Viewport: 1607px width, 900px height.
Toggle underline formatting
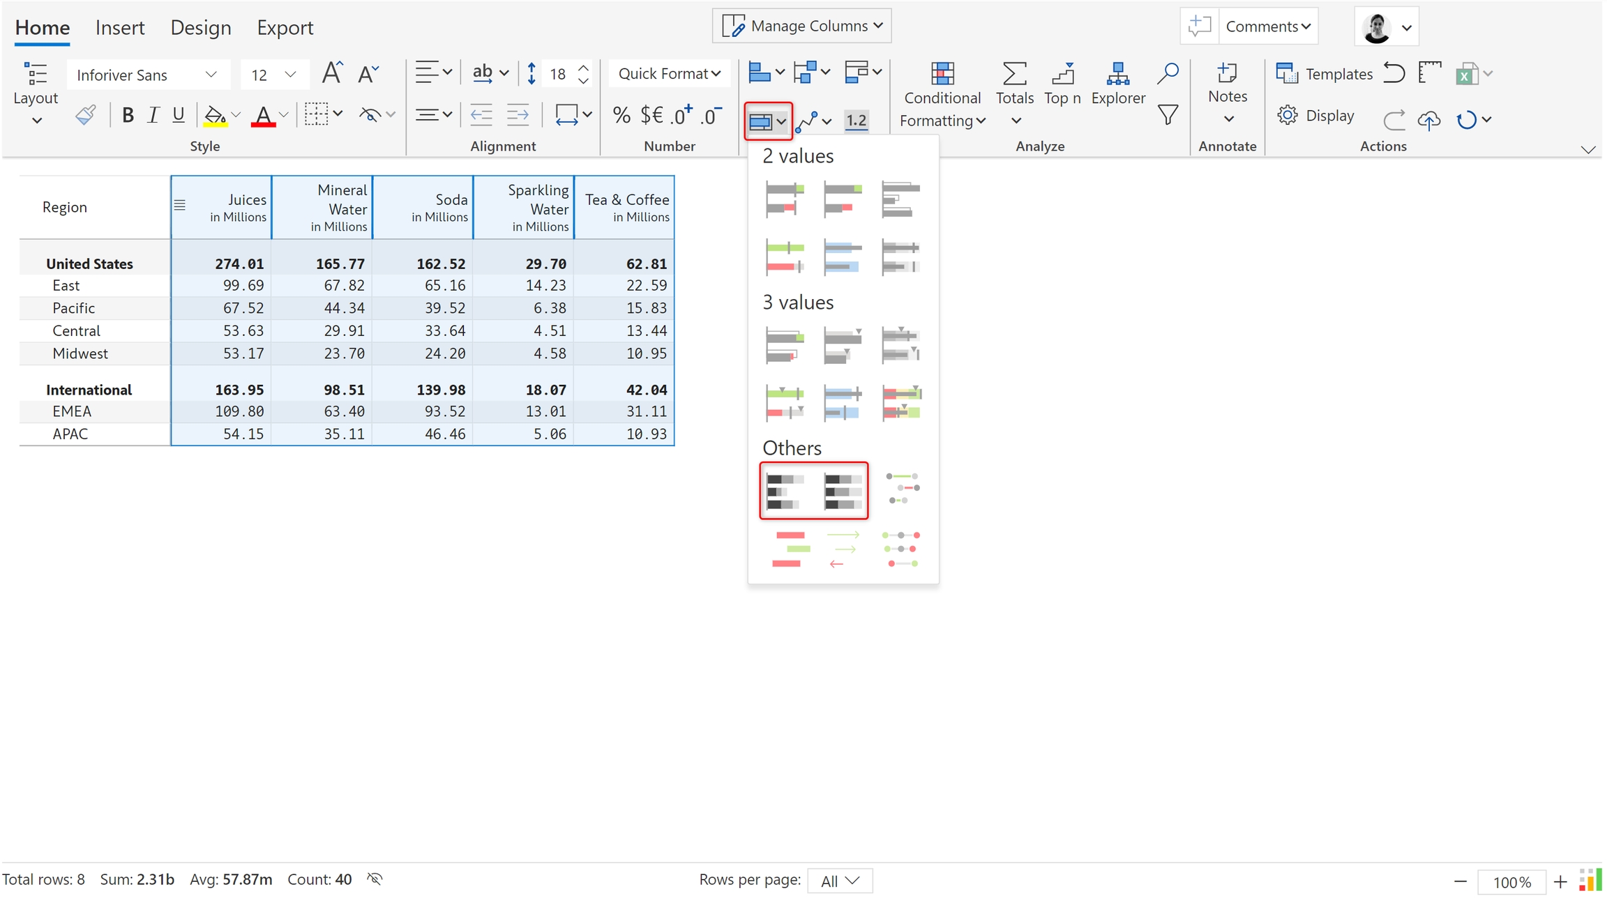pos(179,115)
